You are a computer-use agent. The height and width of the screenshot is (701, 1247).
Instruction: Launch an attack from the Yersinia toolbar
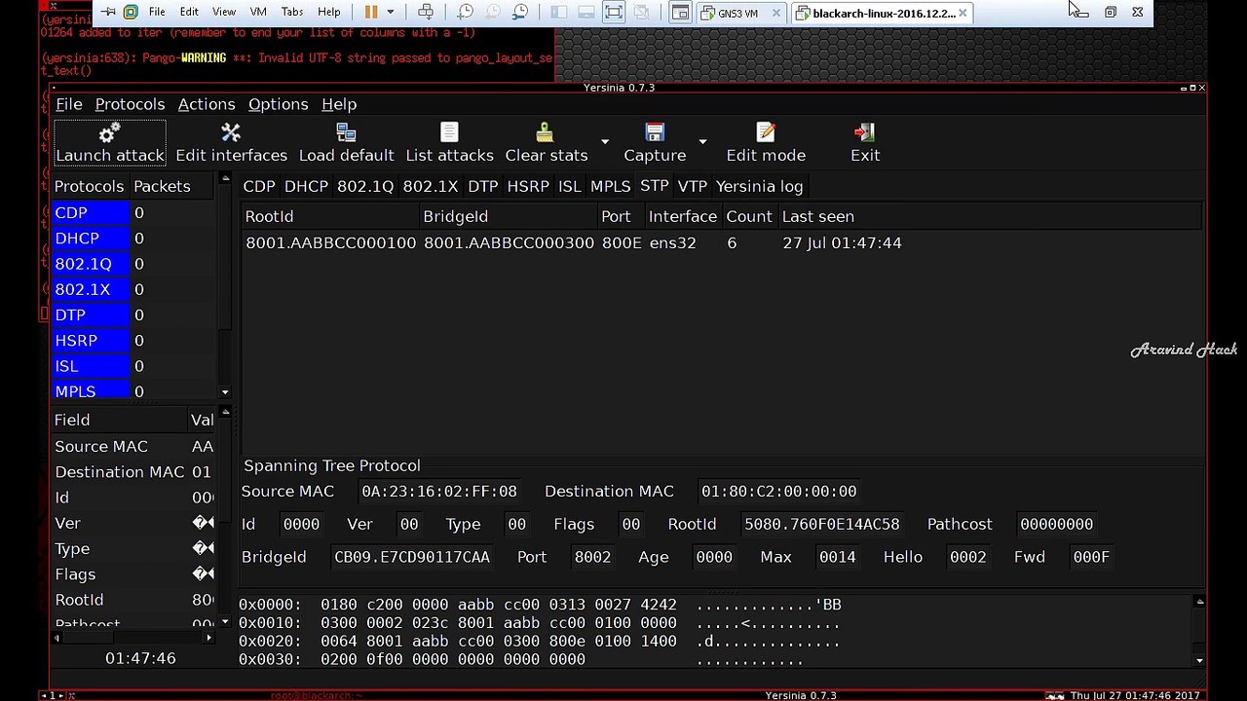point(110,143)
